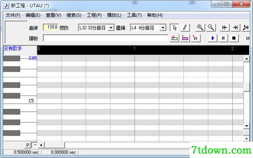The image size is (253, 158).
Task: Click the add pink note icon
Action: click(x=185, y=38)
